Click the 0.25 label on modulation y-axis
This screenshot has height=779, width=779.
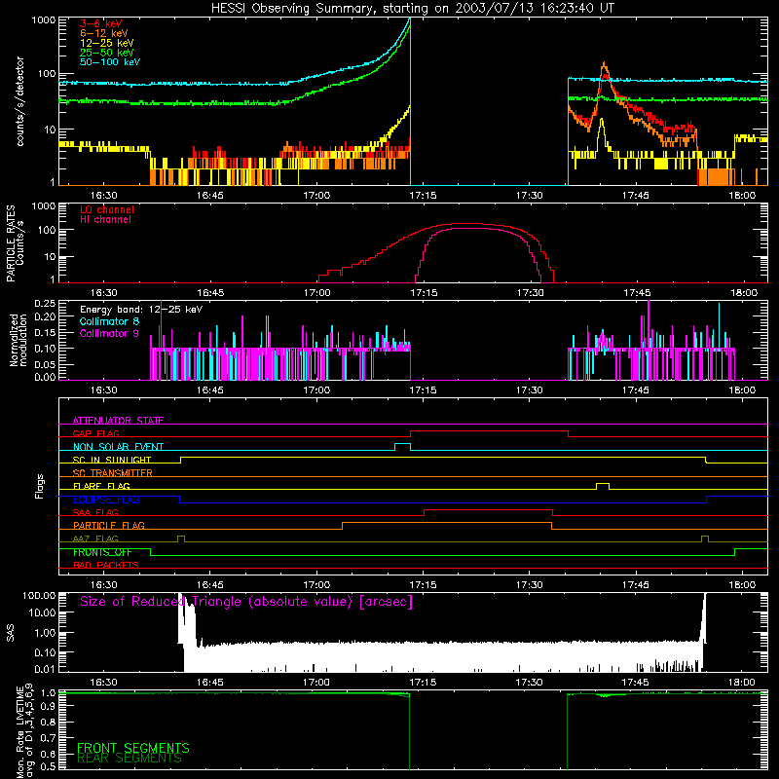coord(45,303)
